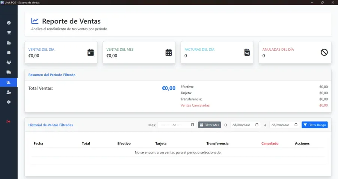Go to the customers group icon
This screenshot has height=179, width=338.
[9, 62]
